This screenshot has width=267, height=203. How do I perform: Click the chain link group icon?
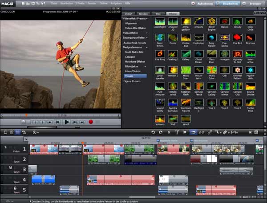coord(210,132)
